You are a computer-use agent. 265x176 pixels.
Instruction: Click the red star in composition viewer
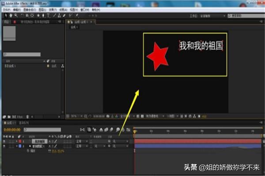click(x=157, y=57)
